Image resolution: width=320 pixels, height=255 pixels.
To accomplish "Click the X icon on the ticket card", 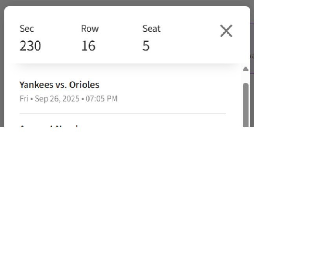I will (x=226, y=31).
